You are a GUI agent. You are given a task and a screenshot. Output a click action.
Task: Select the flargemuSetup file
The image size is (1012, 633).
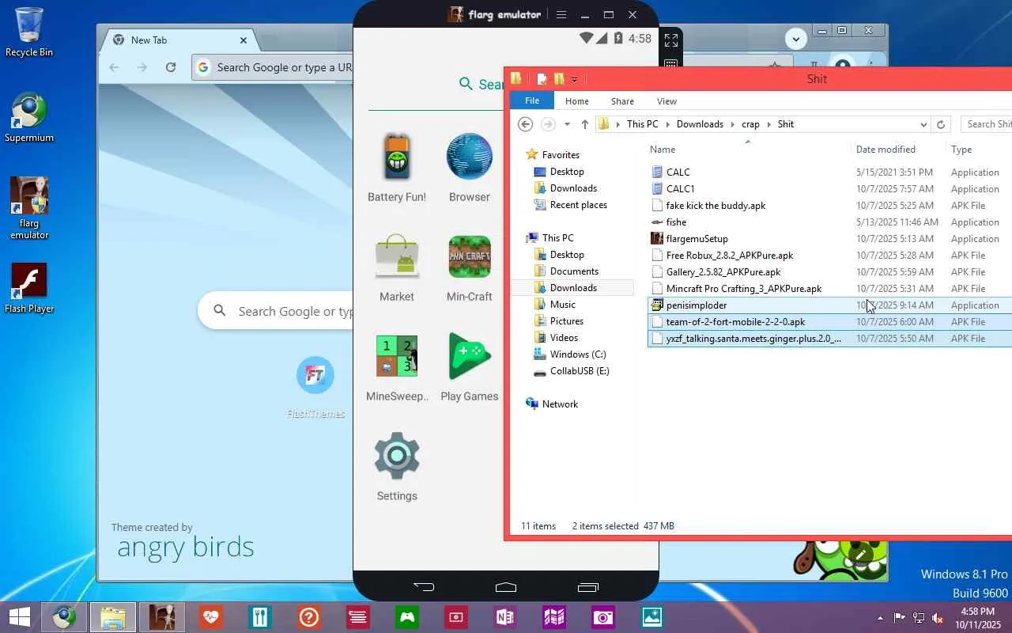tap(697, 239)
